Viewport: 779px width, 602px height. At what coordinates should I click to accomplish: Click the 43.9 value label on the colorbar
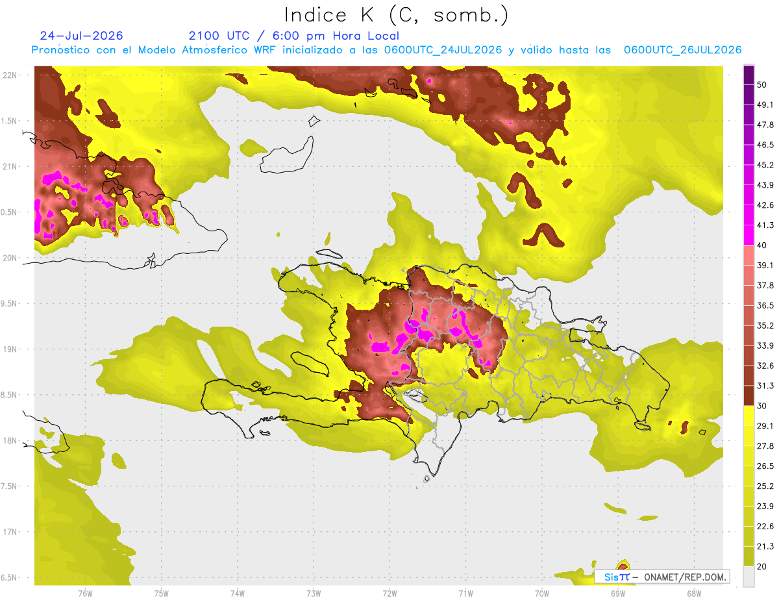[765, 185]
